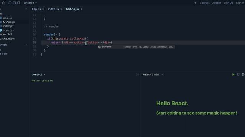
Task: Switch to the index.jsx tab
Action: click(54, 9)
